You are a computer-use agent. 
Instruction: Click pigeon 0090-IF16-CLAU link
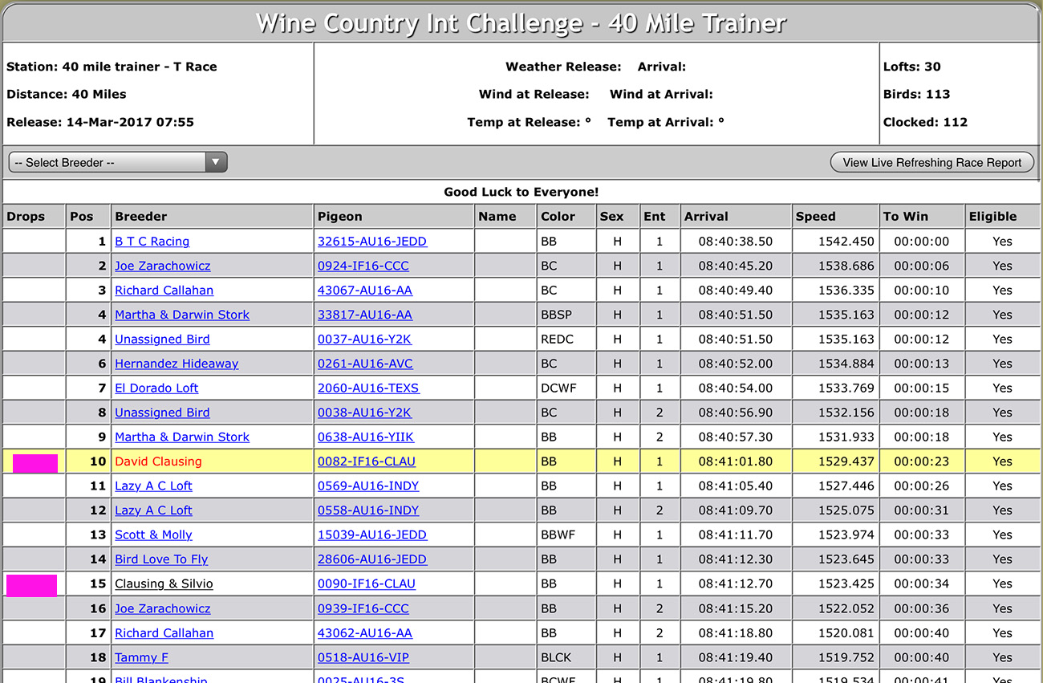click(366, 584)
